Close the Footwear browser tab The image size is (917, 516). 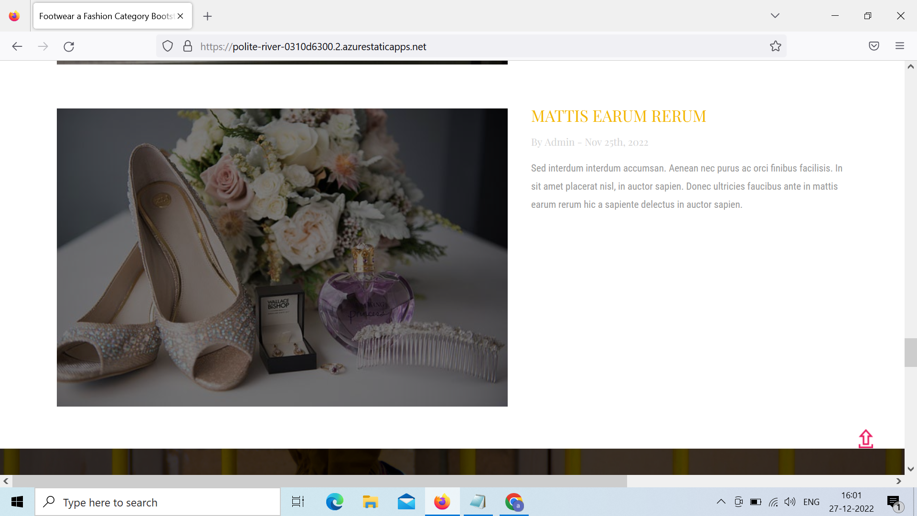point(181,16)
